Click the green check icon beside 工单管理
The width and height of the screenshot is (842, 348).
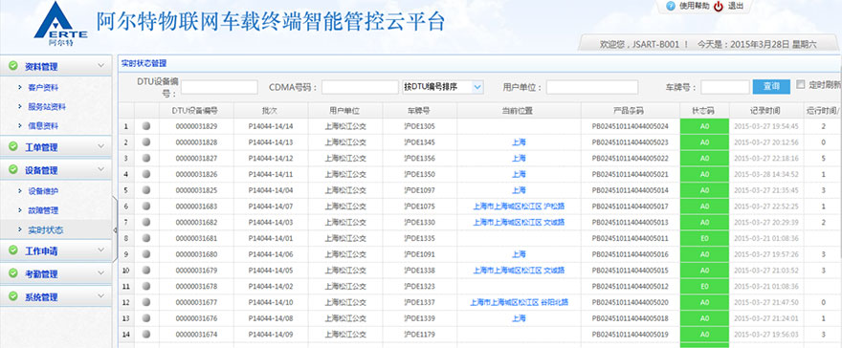coord(13,146)
